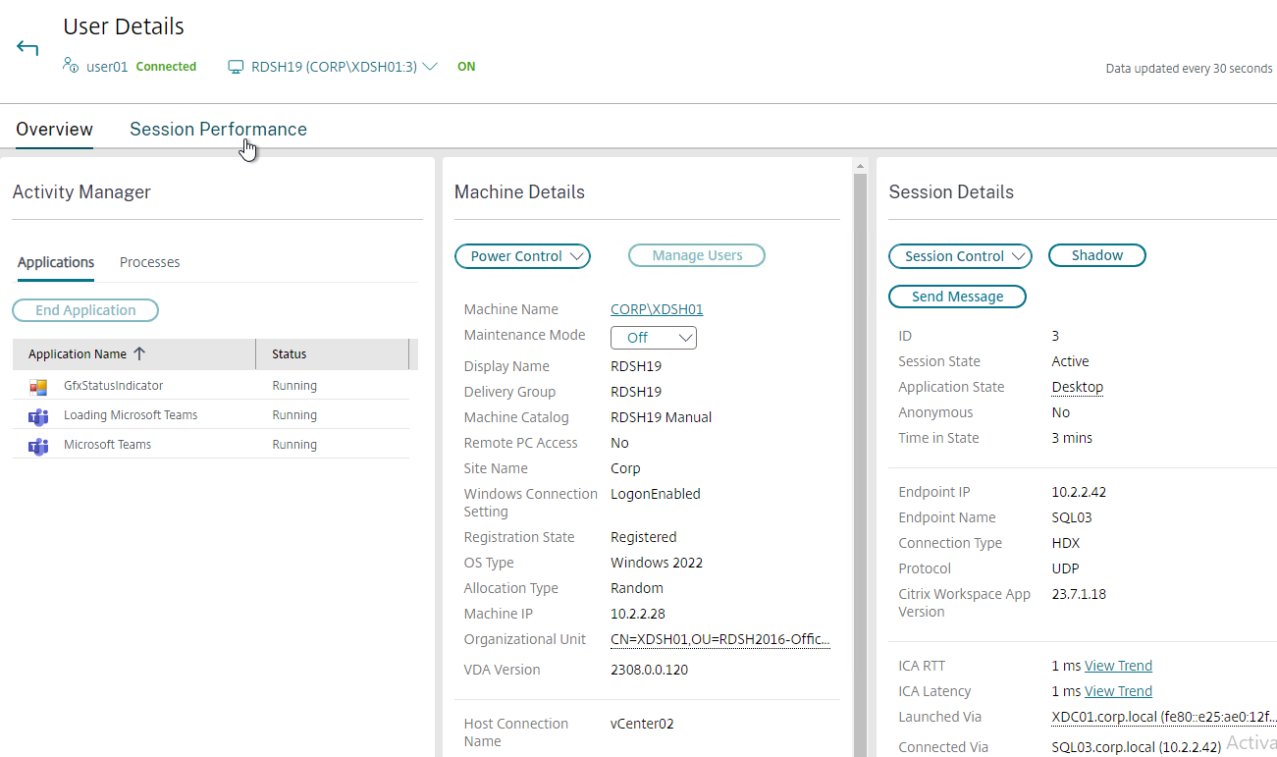Click the Microsoft Teams application icon
The image size is (1277, 757).
38,446
